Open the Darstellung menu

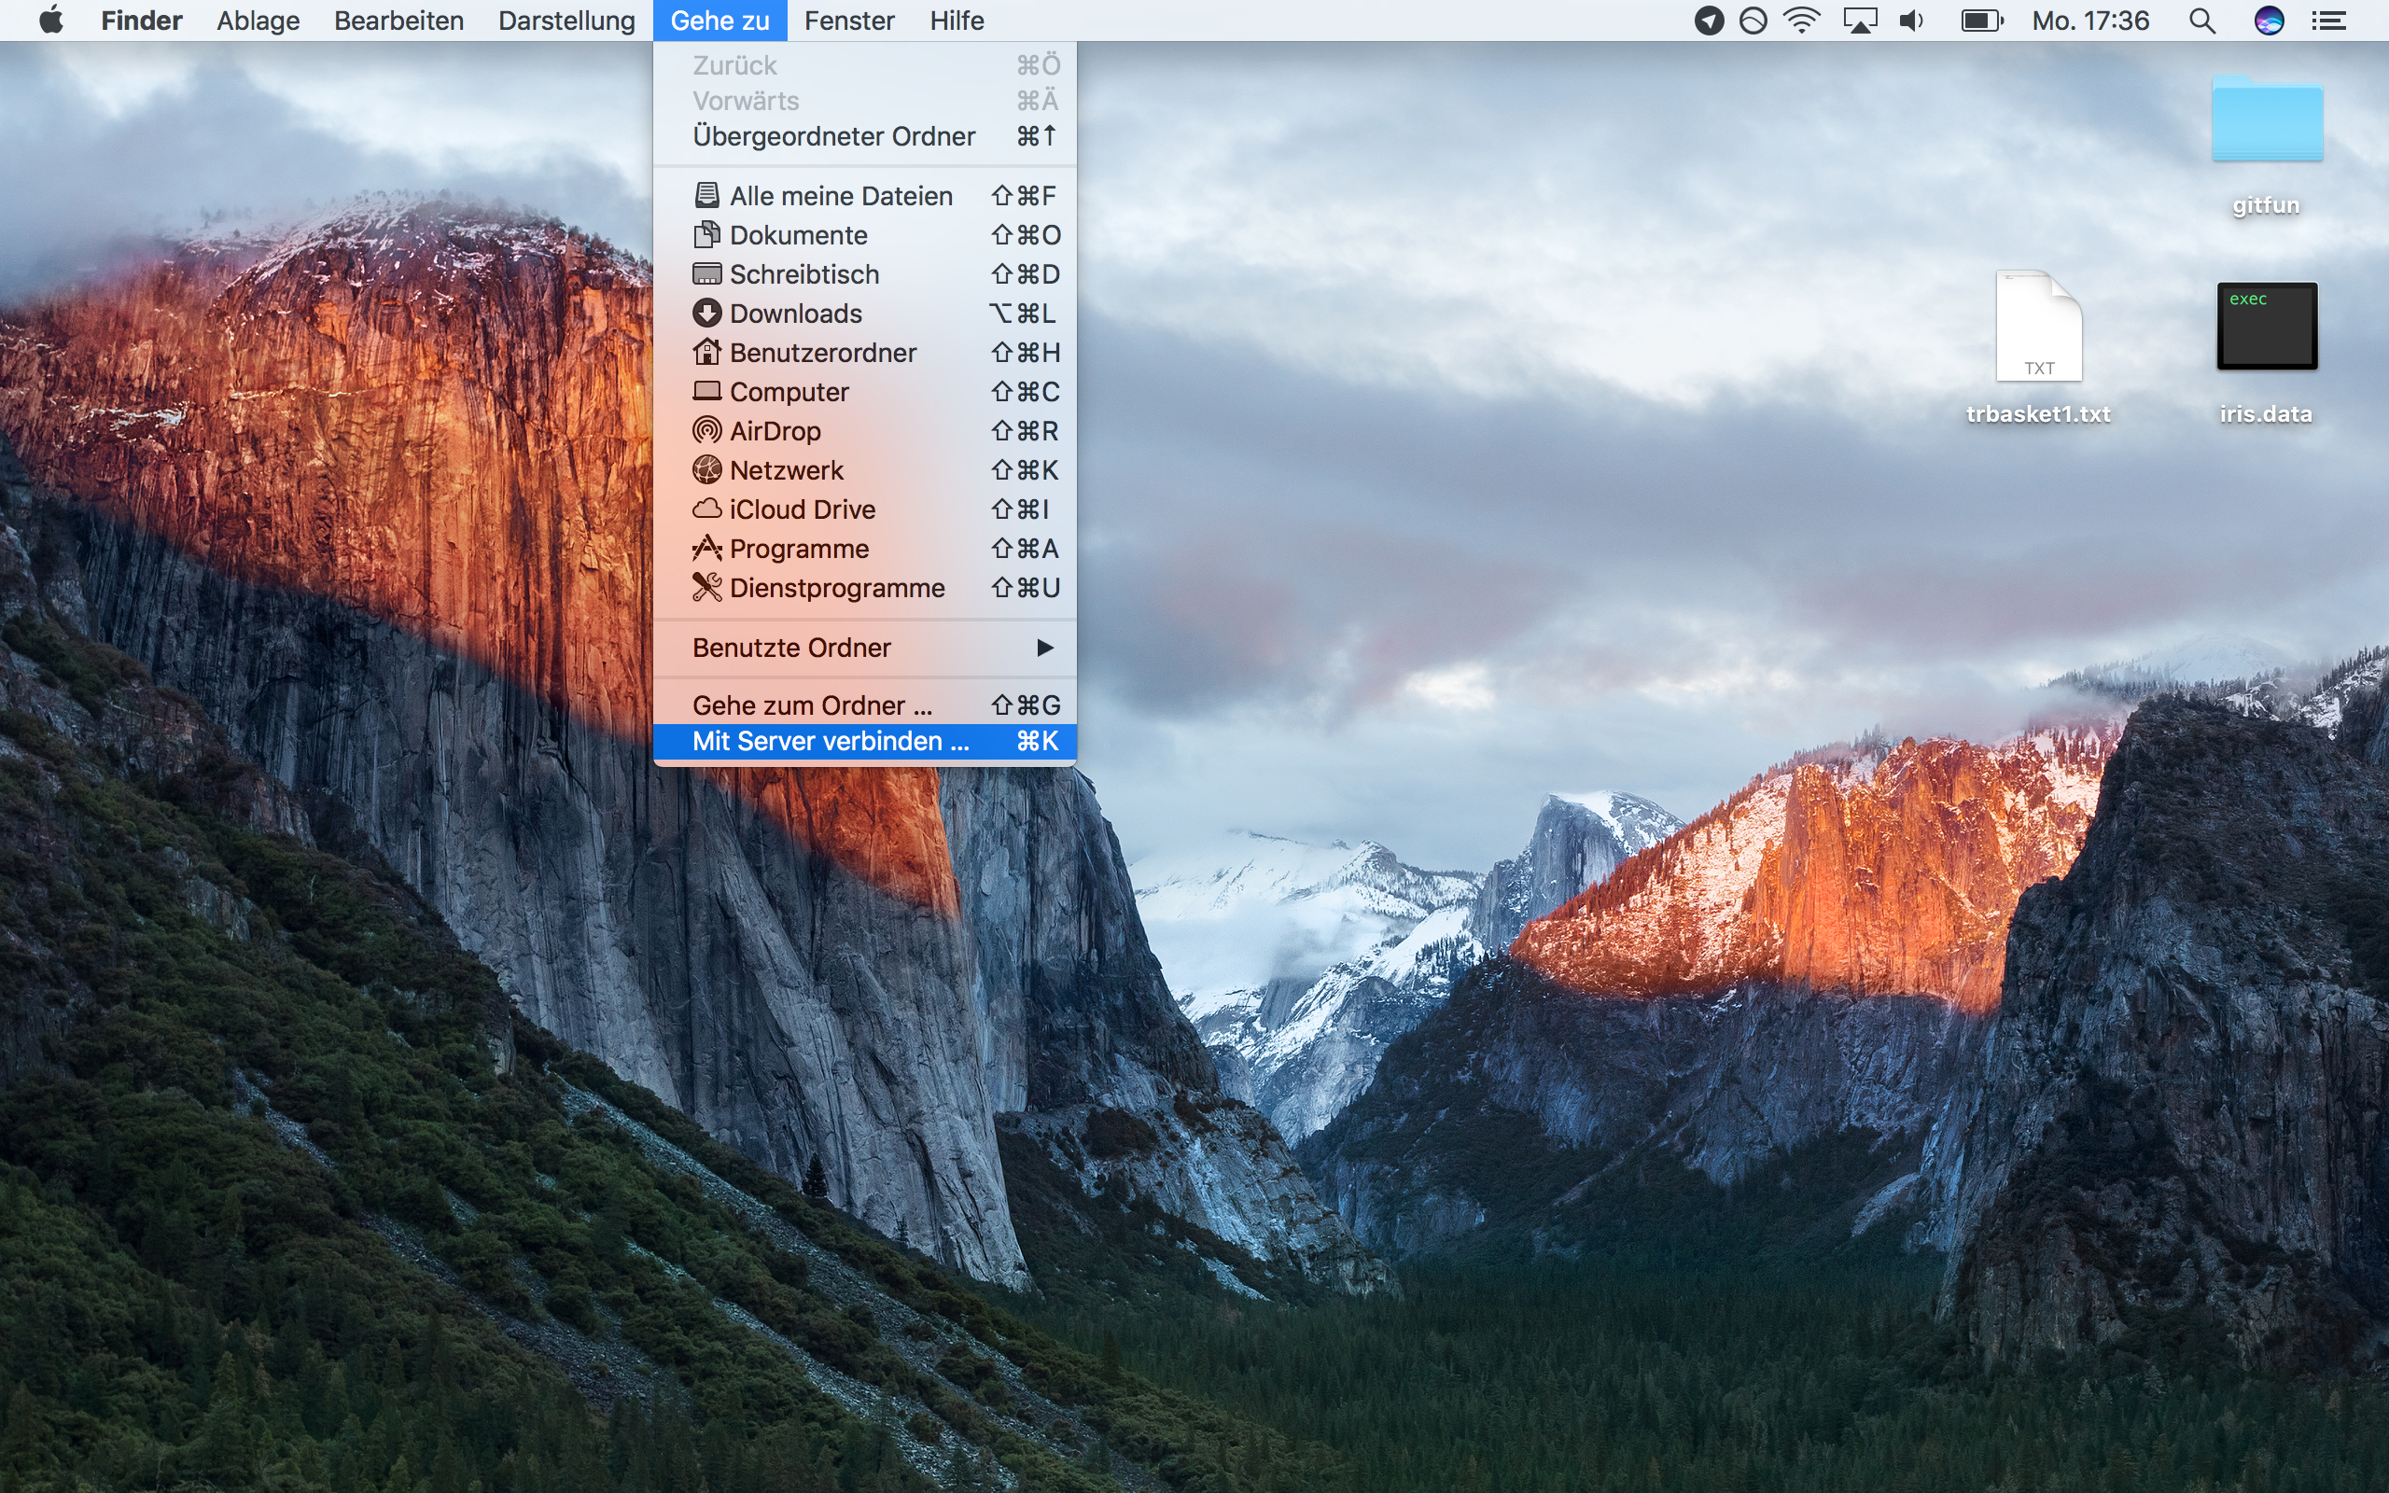[x=566, y=20]
